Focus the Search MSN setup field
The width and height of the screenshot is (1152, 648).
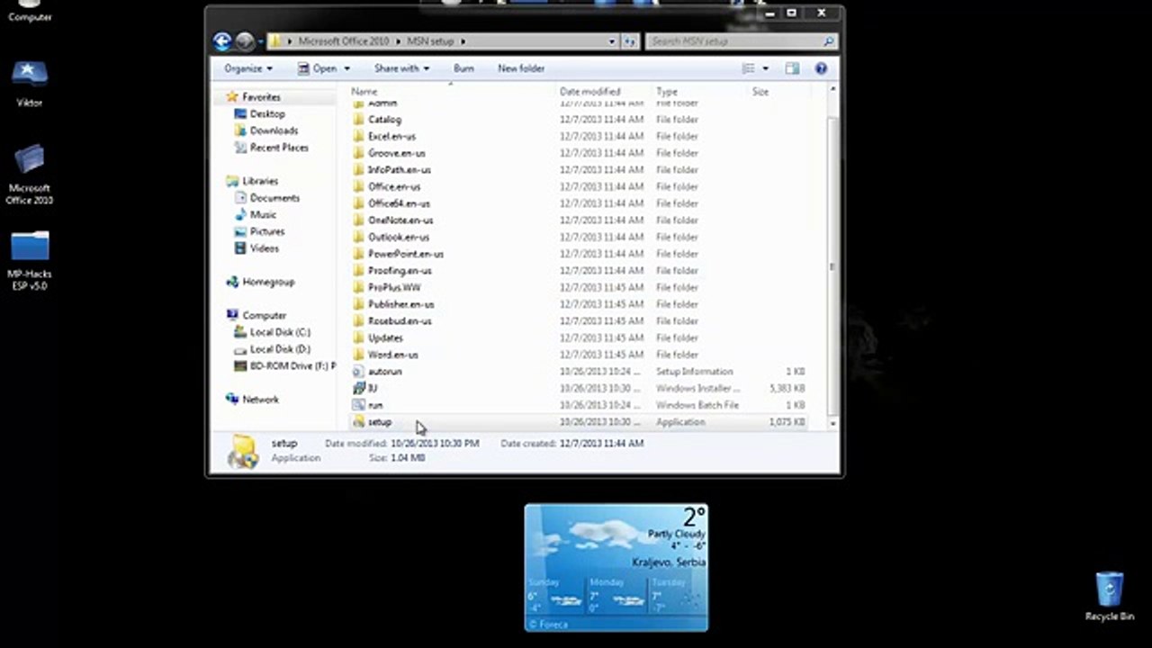click(x=742, y=41)
